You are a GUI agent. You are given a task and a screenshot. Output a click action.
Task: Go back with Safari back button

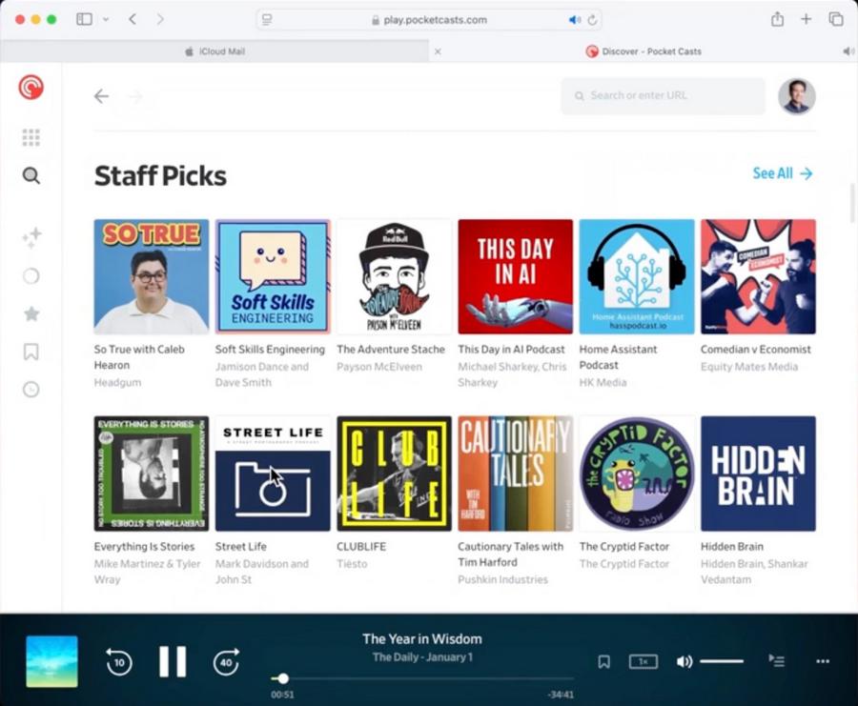(x=133, y=20)
